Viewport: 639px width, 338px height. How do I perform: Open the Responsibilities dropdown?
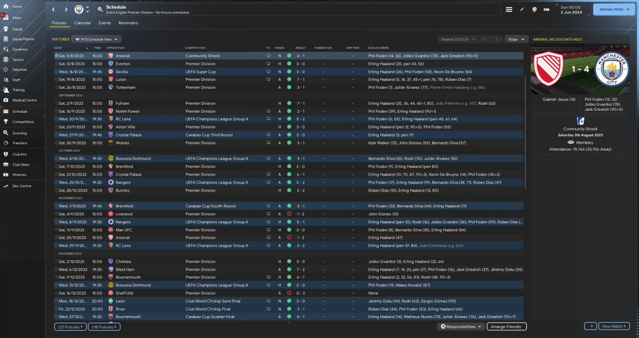click(461, 327)
